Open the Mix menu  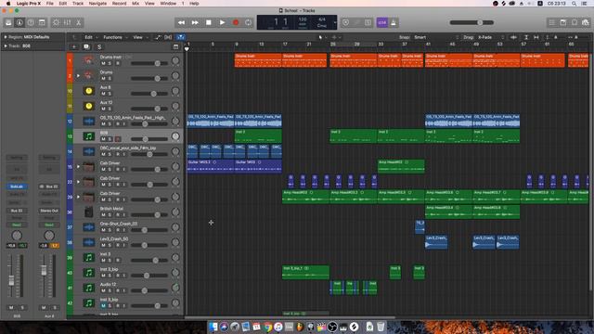coord(136,4)
